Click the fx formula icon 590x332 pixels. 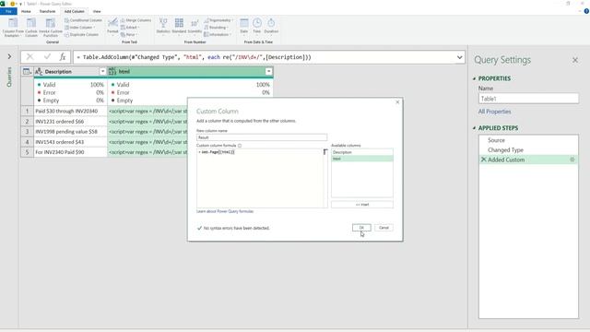[63, 57]
